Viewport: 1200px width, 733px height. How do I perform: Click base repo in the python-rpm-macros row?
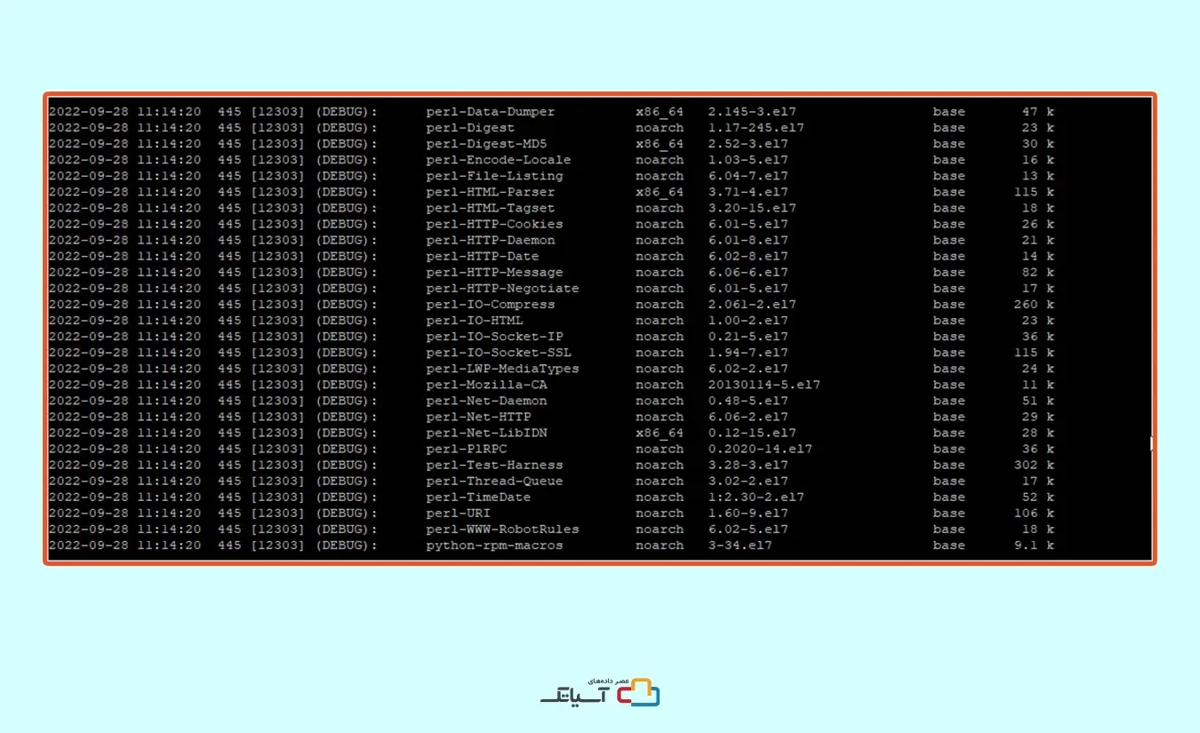click(x=949, y=545)
